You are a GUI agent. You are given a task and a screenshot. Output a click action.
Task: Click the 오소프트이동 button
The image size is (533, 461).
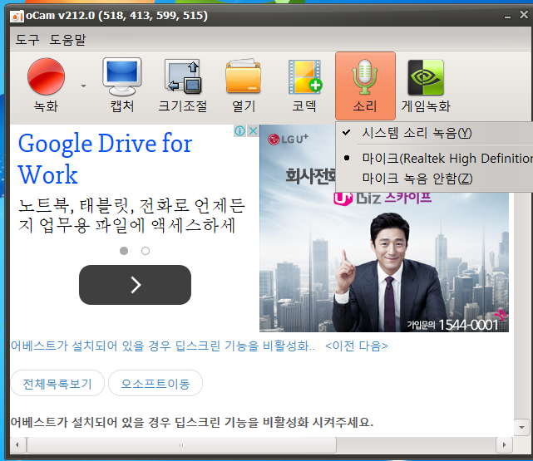click(155, 383)
